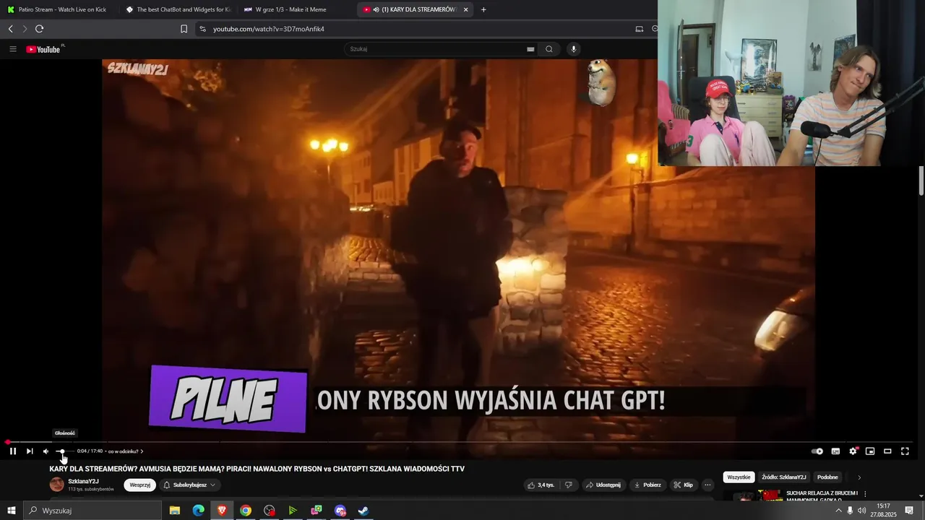The width and height of the screenshot is (925, 520).
Task: Show next filter chips arrow
Action: (x=859, y=477)
